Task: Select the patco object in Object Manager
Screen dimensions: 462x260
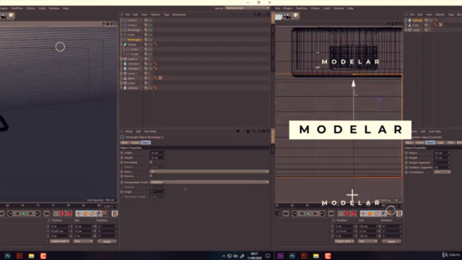Action: click(x=131, y=78)
